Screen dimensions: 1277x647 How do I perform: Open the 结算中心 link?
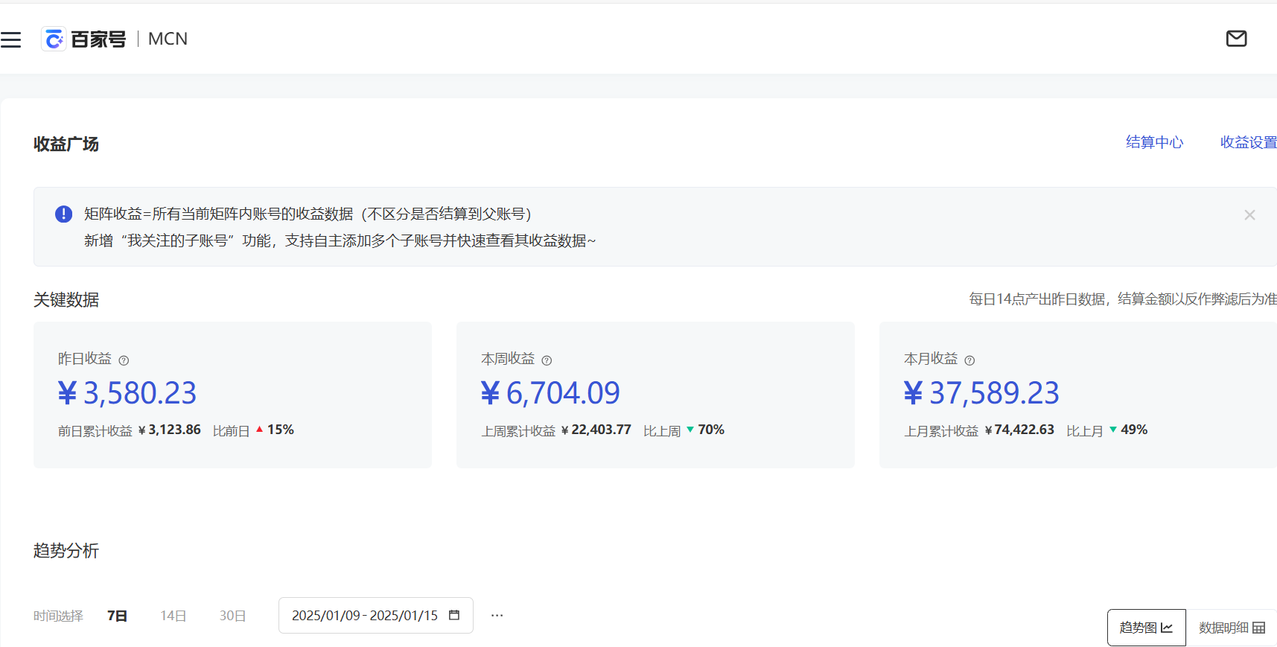[x=1154, y=142]
